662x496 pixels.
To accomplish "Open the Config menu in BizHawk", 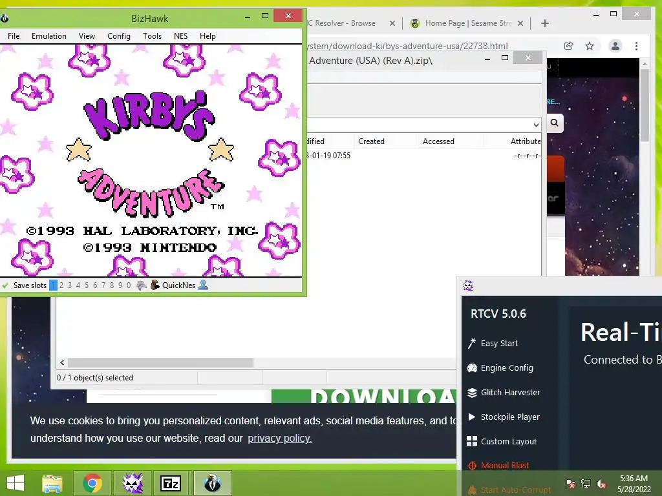I will click(119, 36).
